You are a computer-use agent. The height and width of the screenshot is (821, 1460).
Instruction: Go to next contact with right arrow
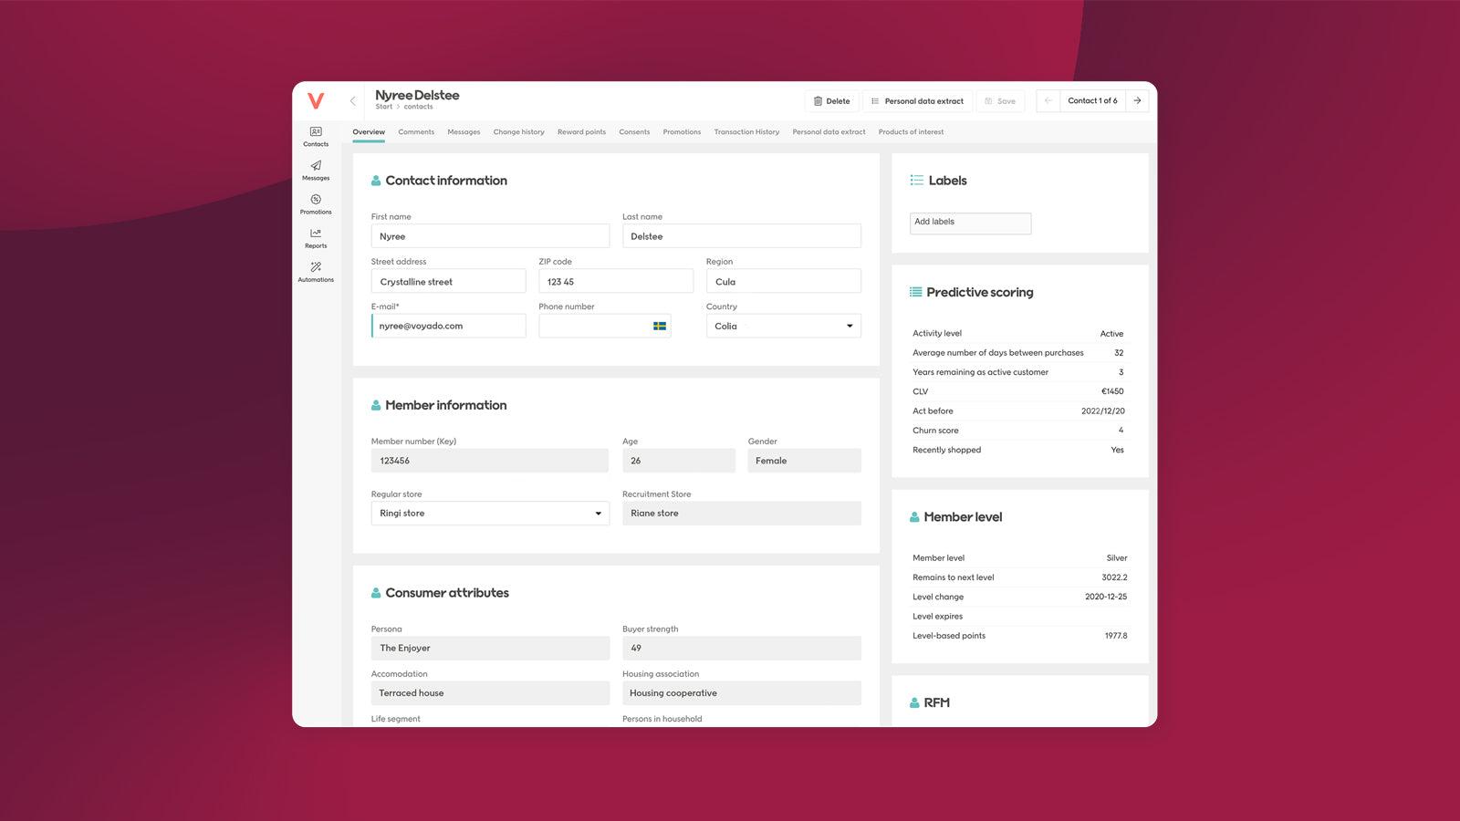[x=1137, y=101]
